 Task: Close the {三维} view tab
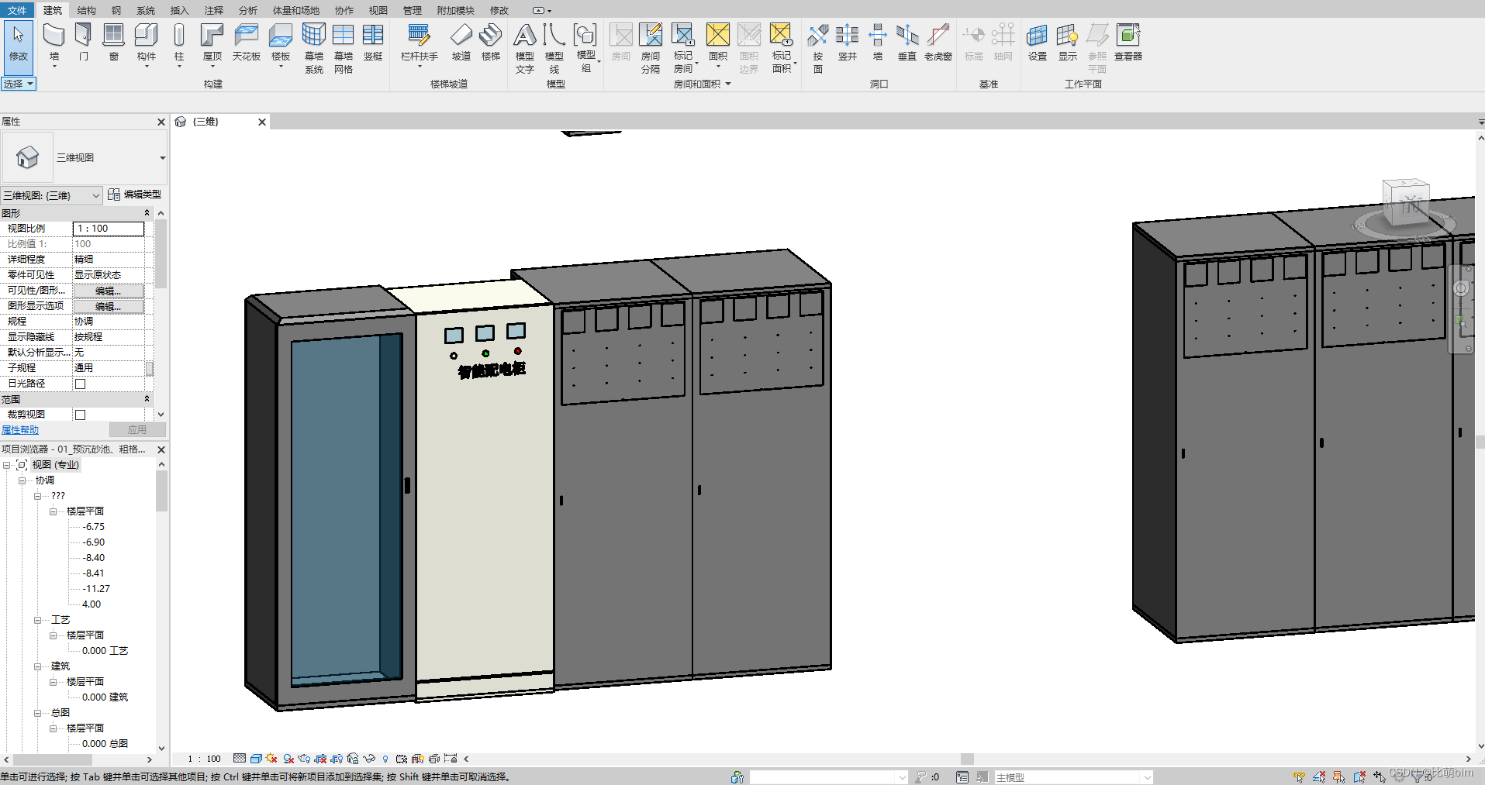click(x=262, y=122)
